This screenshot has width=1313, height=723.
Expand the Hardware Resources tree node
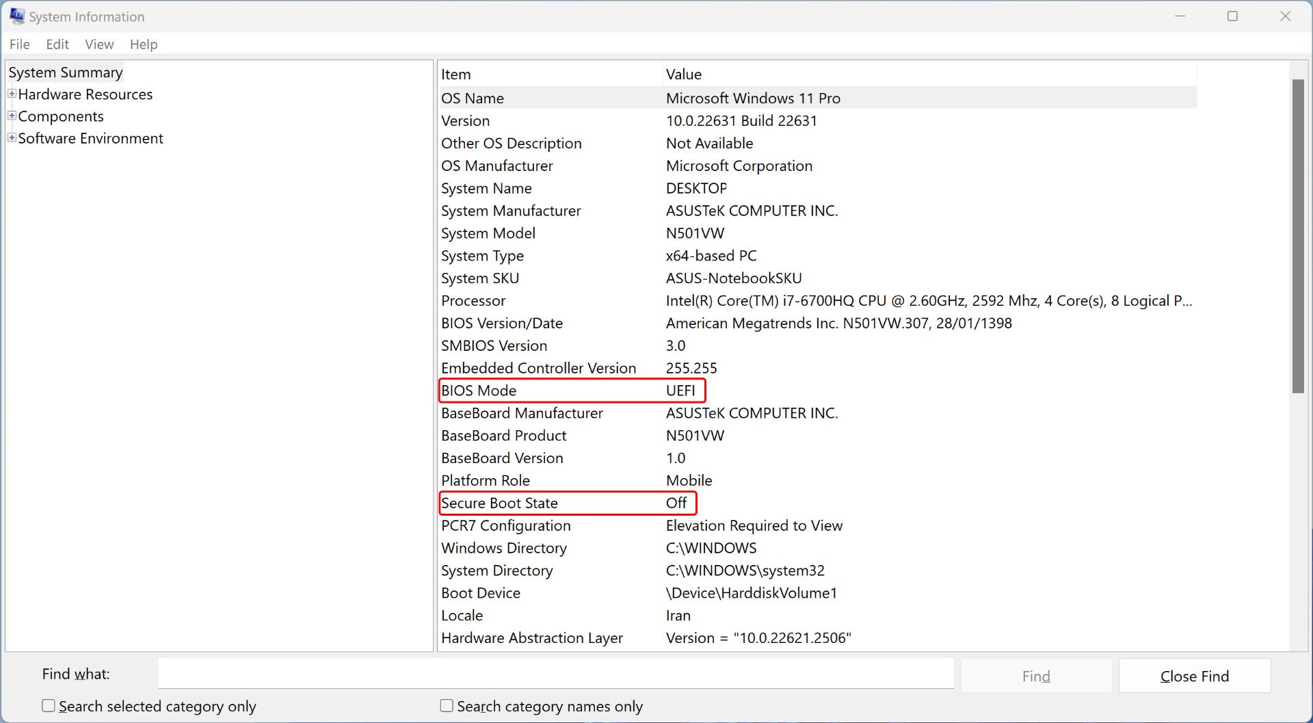click(x=11, y=94)
